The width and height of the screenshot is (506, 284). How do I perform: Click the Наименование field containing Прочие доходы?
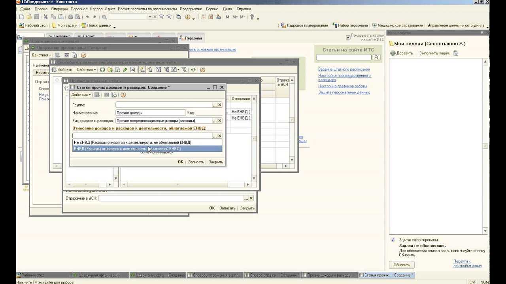coord(150,113)
